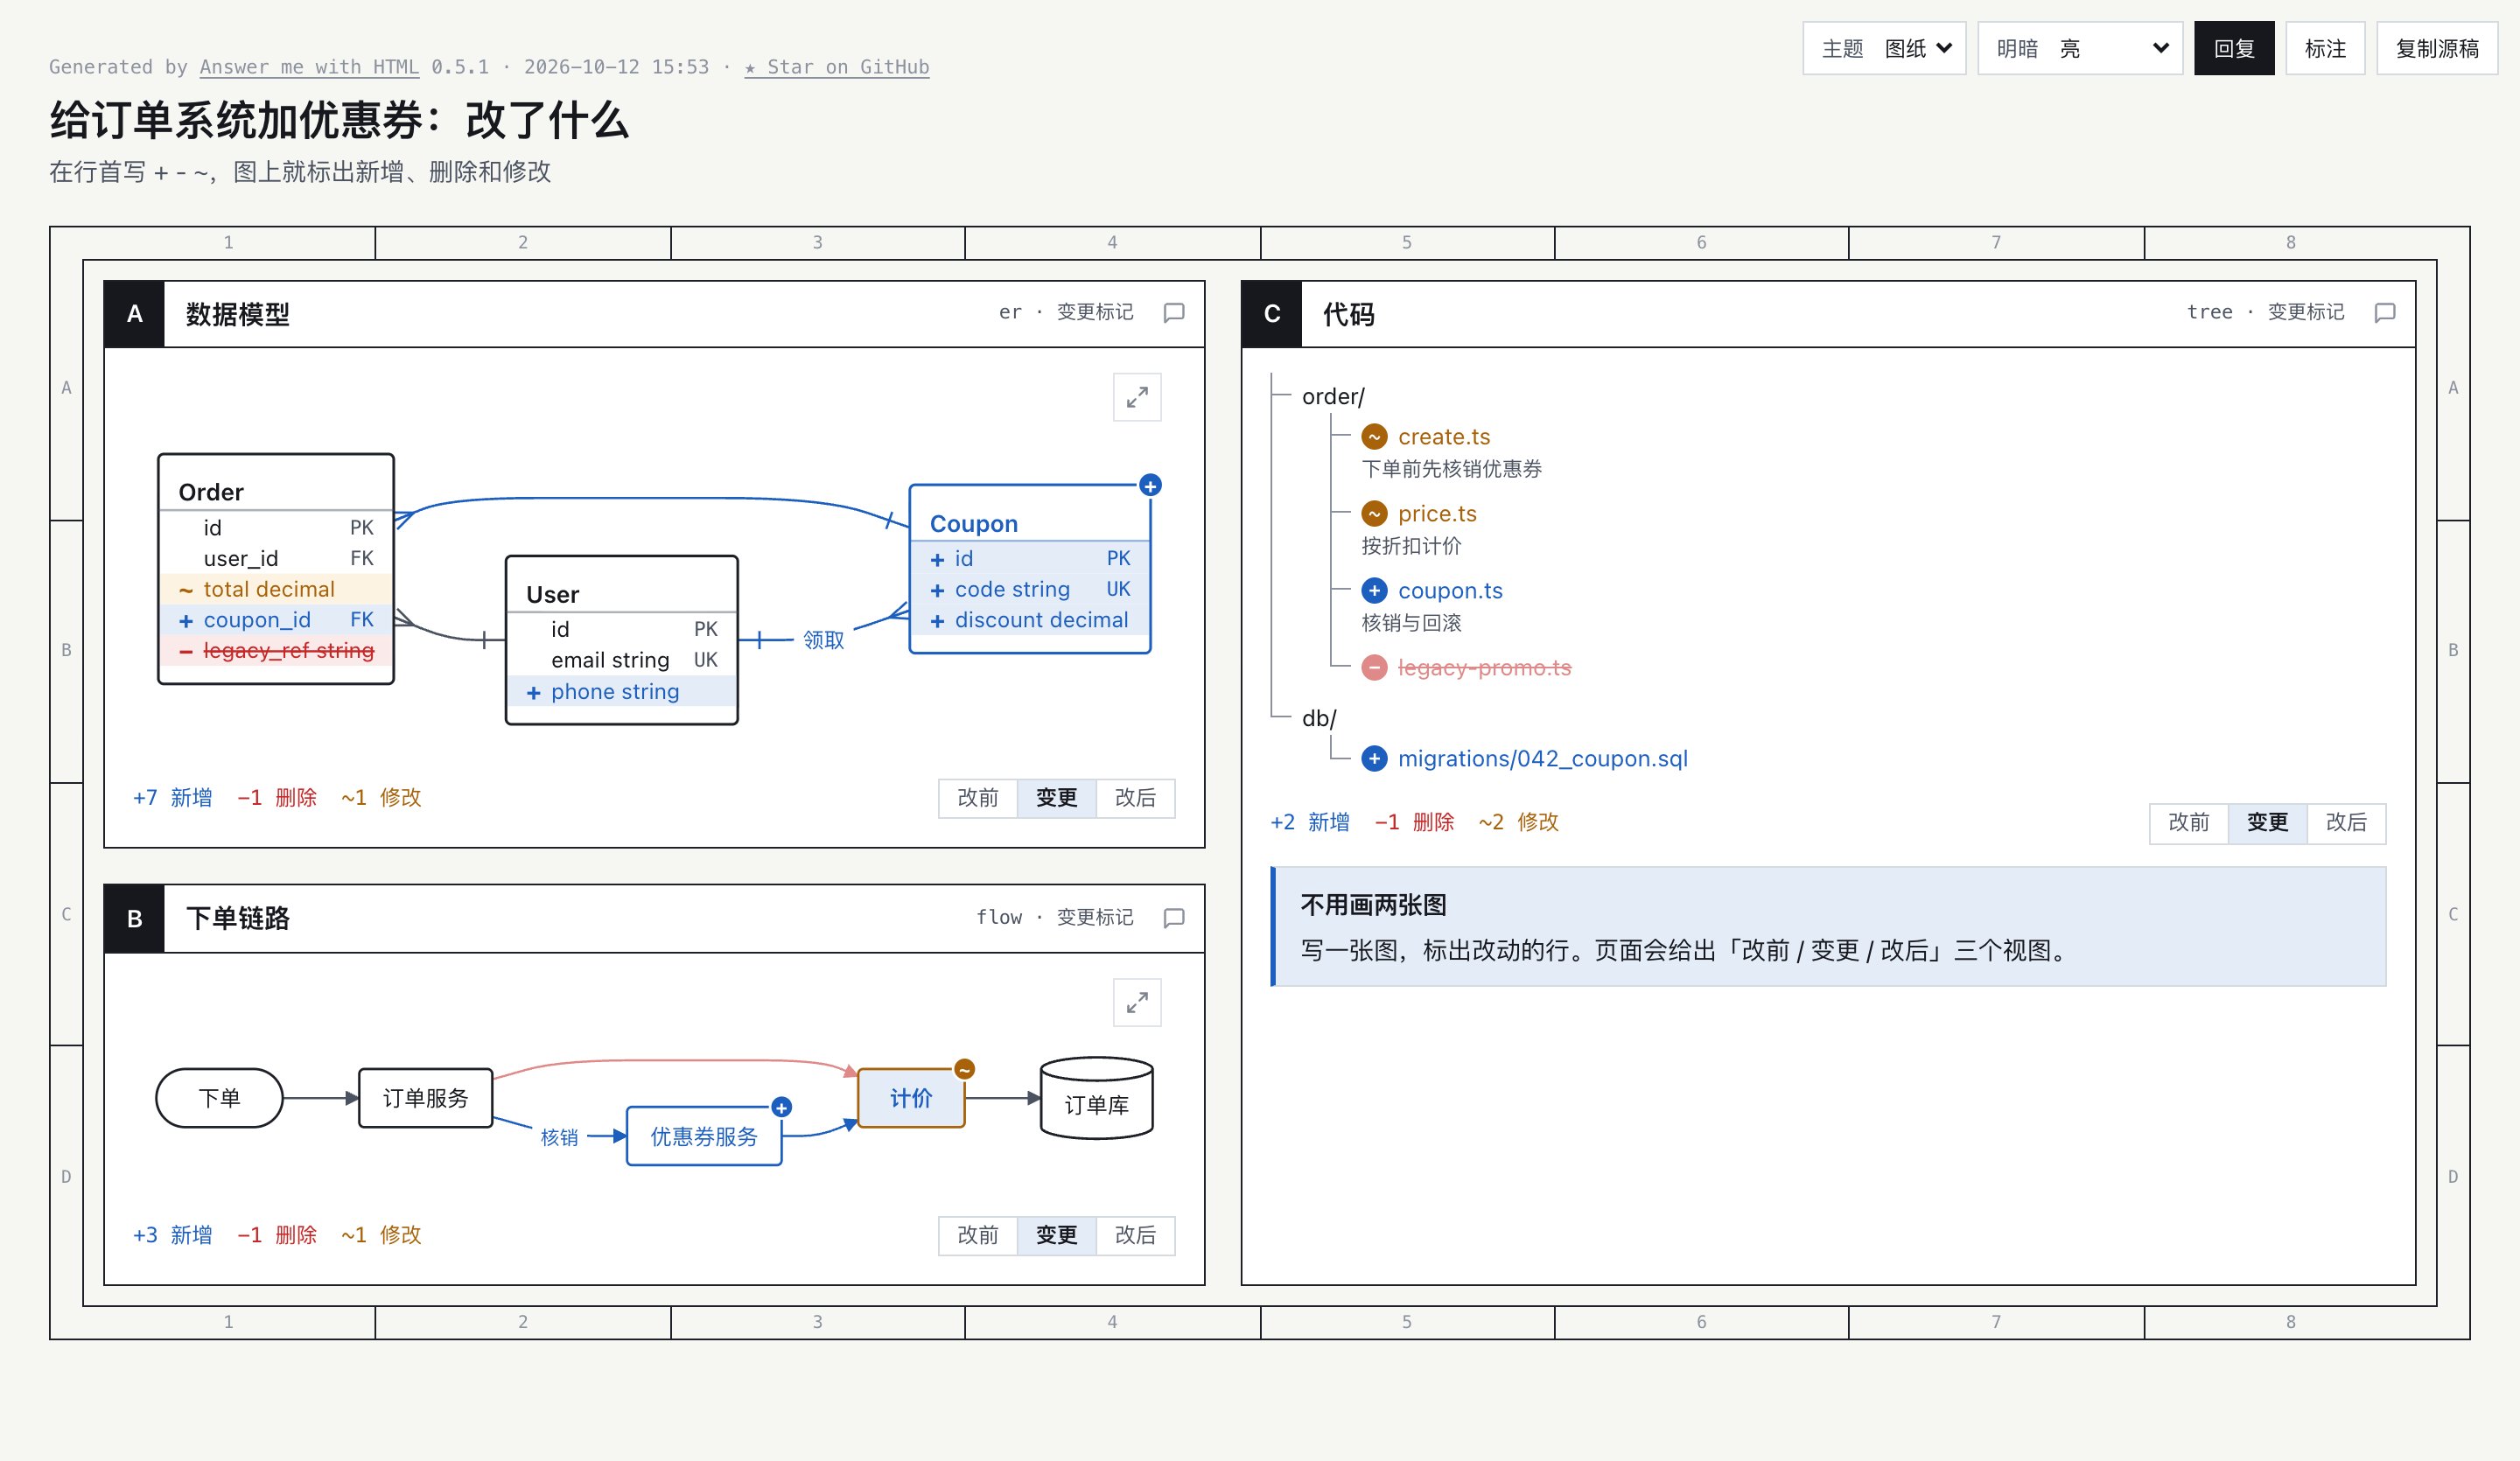Click the modified icon beside create.ts
Screen dimensions: 2520x1461
tap(1374, 437)
